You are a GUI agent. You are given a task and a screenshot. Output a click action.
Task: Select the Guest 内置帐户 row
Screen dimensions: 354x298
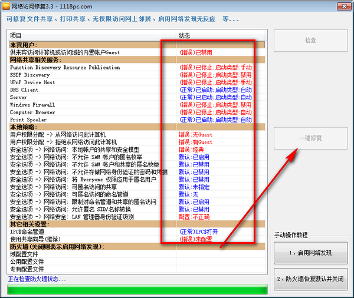(x=137, y=52)
